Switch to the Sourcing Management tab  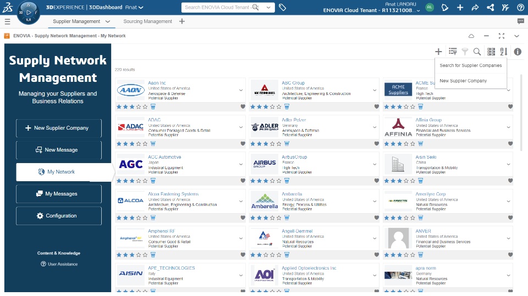click(x=147, y=21)
